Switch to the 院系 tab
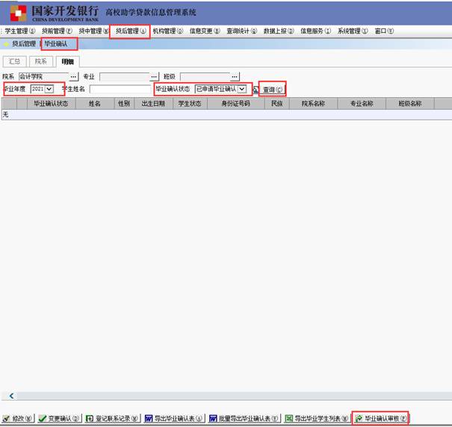This screenshot has height=427, width=452. pyautogui.click(x=41, y=61)
